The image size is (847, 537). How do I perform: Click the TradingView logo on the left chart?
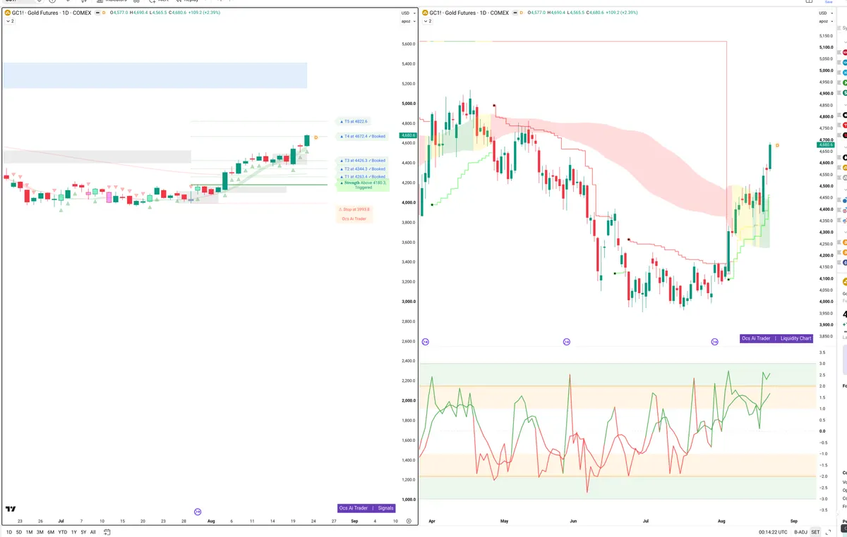coord(11,509)
